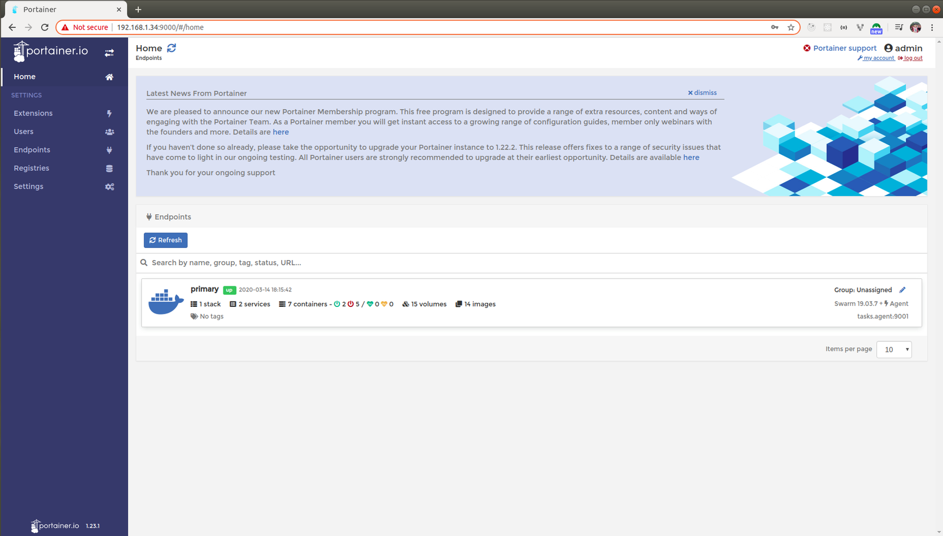Open the Chrome three-dot menu
This screenshot has height=536, width=943.
coord(932,27)
